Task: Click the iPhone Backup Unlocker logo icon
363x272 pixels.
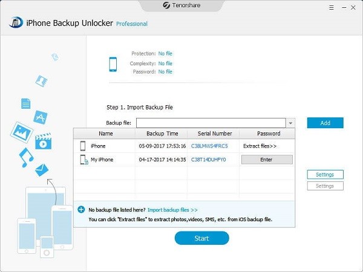Action: click(16, 23)
